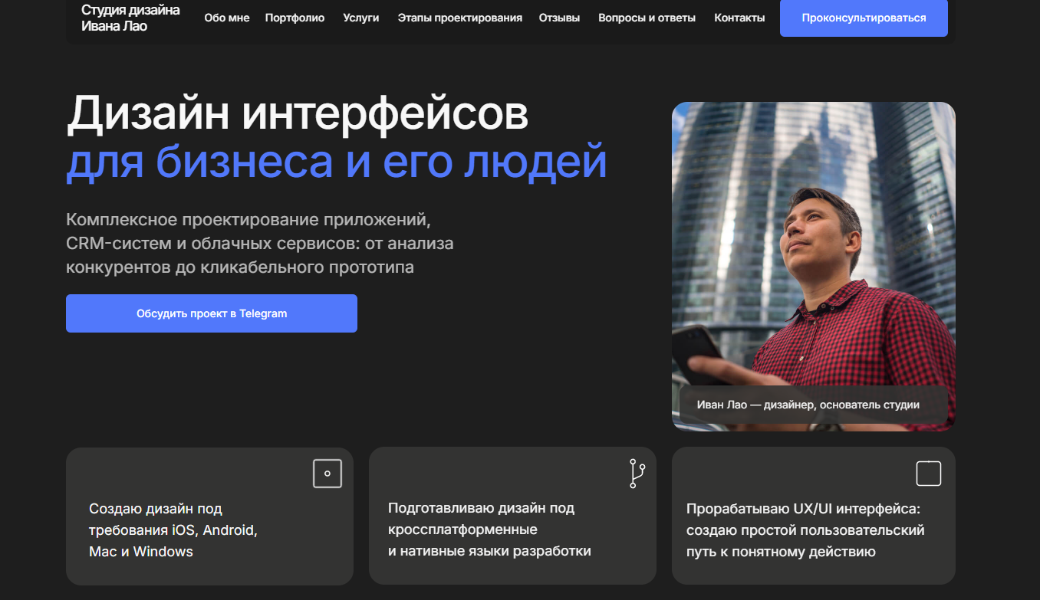
Task: Select Этапы проектирования in navigation
Action: click(x=459, y=17)
